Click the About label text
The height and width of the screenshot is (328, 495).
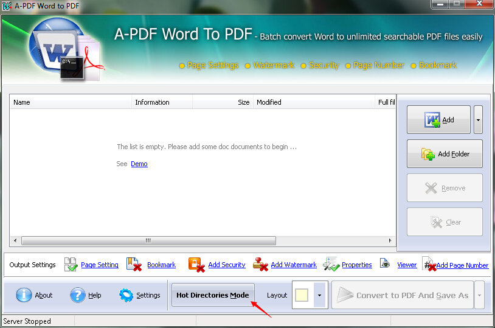tap(44, 295)
